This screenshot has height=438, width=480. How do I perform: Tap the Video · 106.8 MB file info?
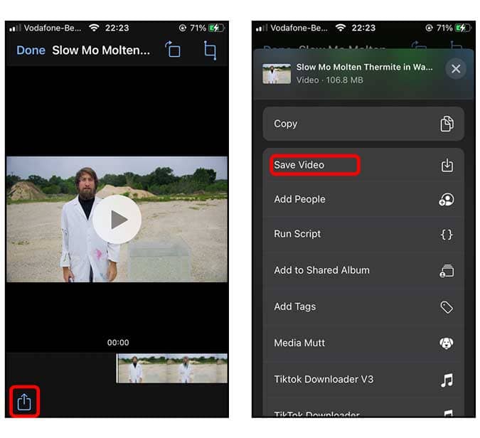tap(329, 80)
